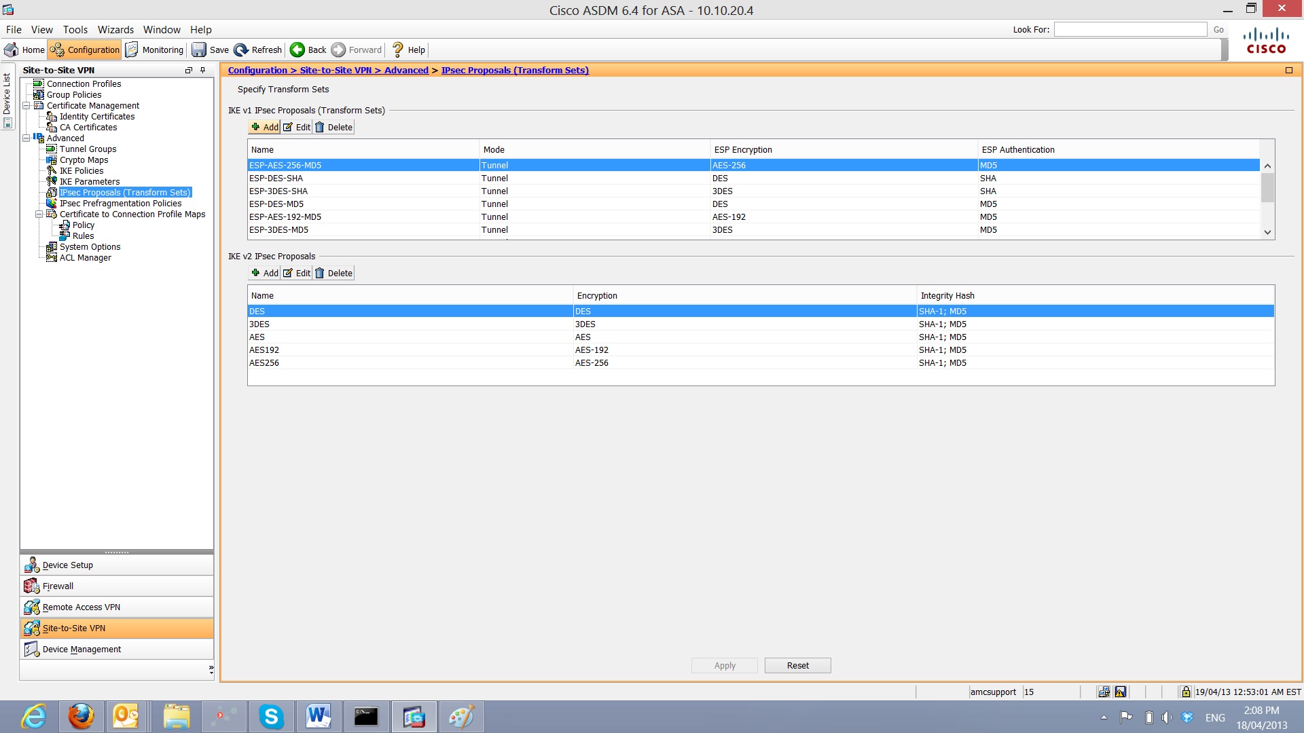1304x733 pixels.
Task: Sort IKE v1 table by ESP Encryption
Action: tap(844, 149)
